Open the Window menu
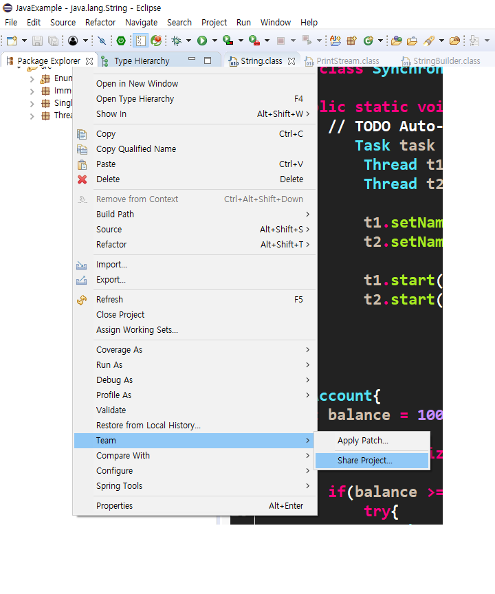This screenshot has height=594, width=495. click(275, 23)
